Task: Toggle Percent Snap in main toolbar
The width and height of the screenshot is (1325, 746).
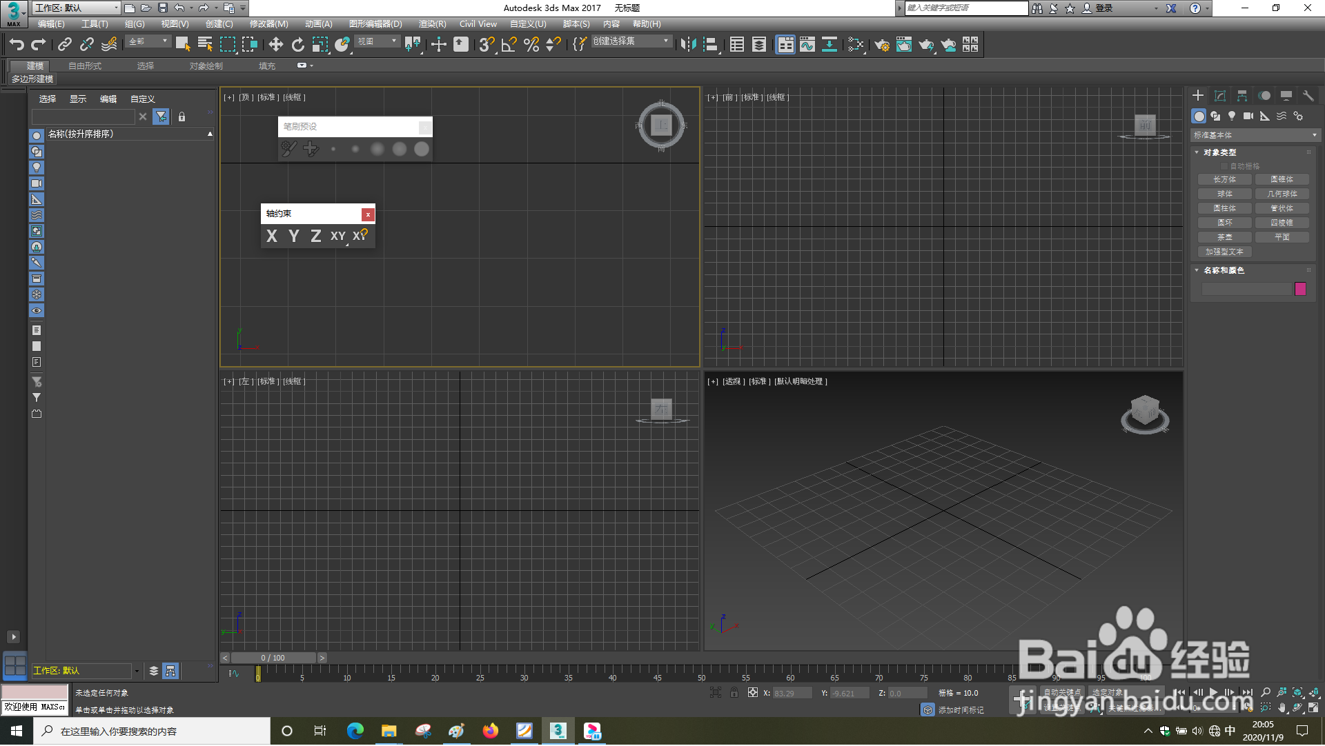Action: pyautogui.click(x=531, y=45)
